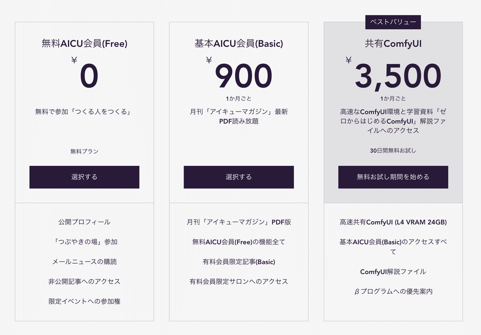Image resolution: width=481 pixels, height=335 pixels.
Task: Click the 共有ComfyUI plan title
Action: [x=393, y=43]
